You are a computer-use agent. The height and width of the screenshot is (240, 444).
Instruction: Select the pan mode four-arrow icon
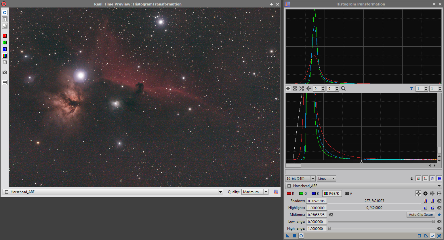(x=309, y=89)
